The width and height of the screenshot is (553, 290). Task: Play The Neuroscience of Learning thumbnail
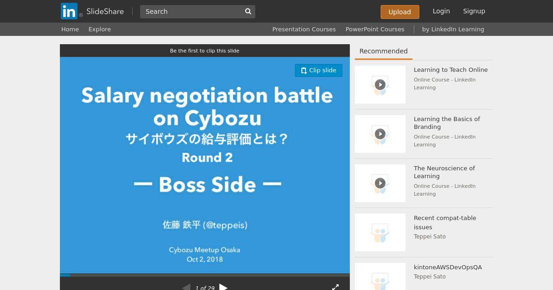[380, 183]
